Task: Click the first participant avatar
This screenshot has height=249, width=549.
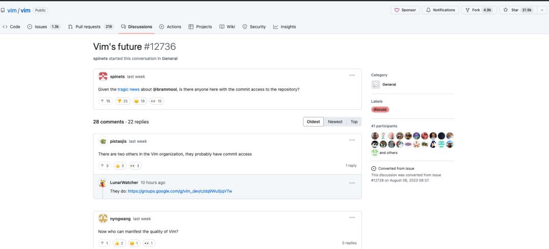Action: [375, 136]
